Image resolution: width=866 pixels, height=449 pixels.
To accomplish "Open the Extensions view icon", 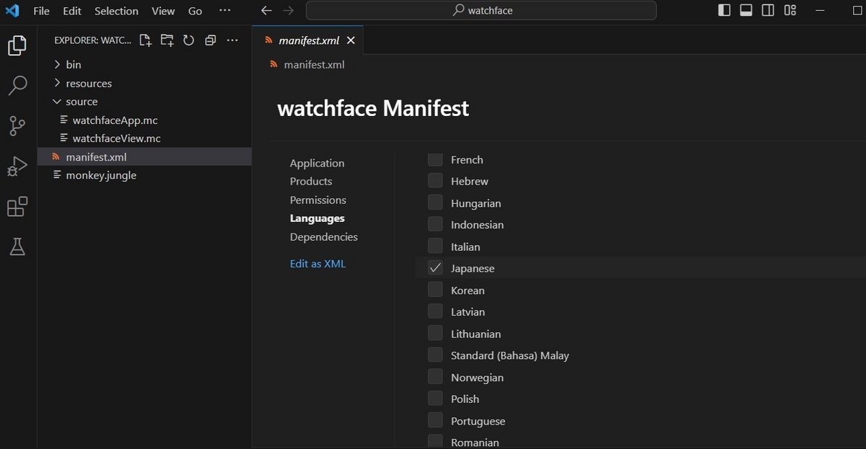I will (x=17, y=207).
